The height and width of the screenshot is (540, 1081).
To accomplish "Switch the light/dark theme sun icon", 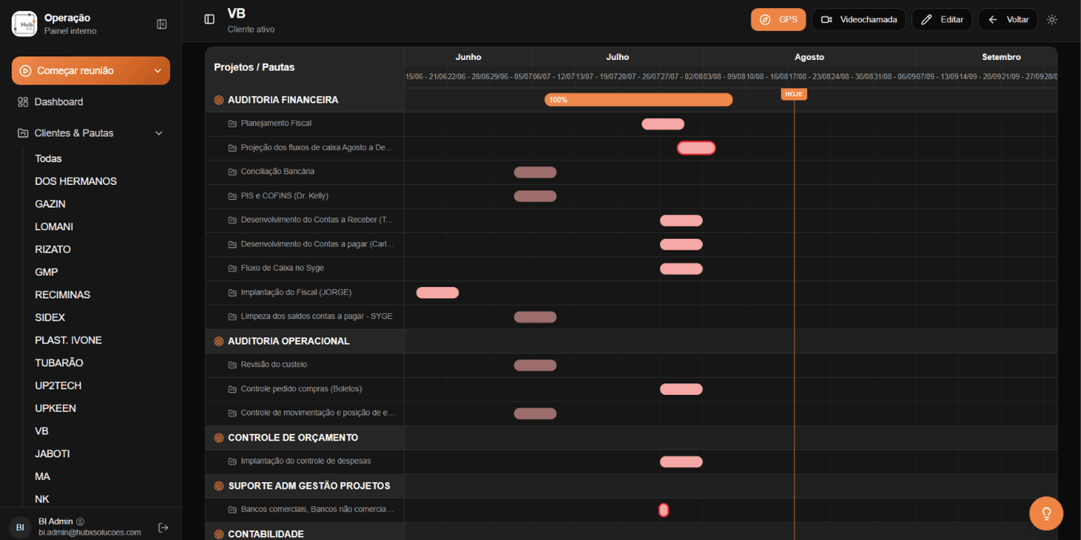I will [x=1052, y=20].
